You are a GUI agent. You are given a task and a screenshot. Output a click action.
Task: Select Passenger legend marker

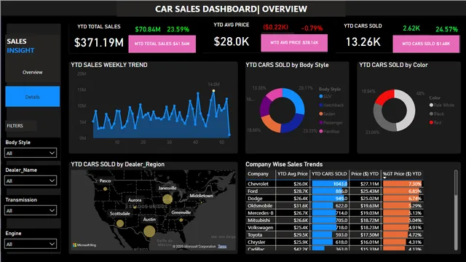(x=321, y=122)
